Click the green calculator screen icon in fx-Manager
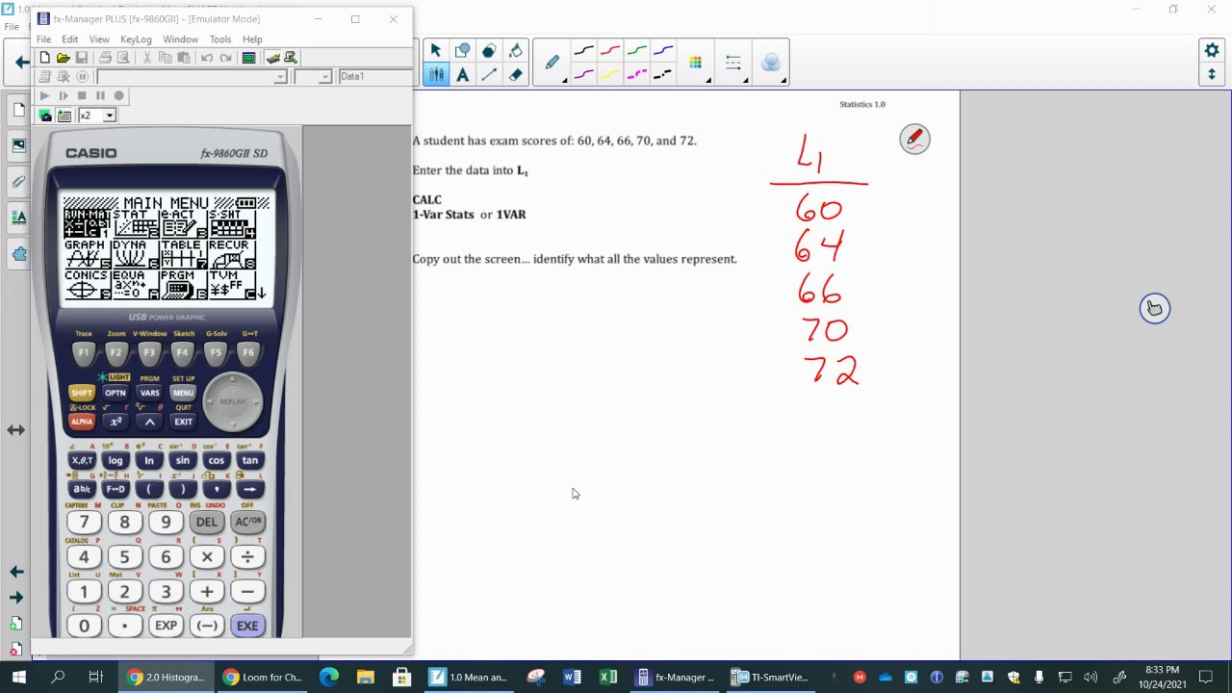Viewport: 1232px width, 693px height. (248, 58)
